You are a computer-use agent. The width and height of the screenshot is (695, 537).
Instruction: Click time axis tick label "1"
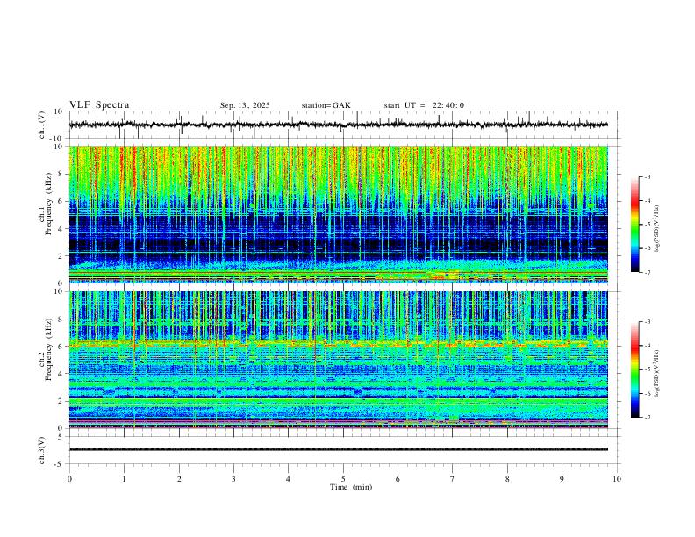[124, 479]
